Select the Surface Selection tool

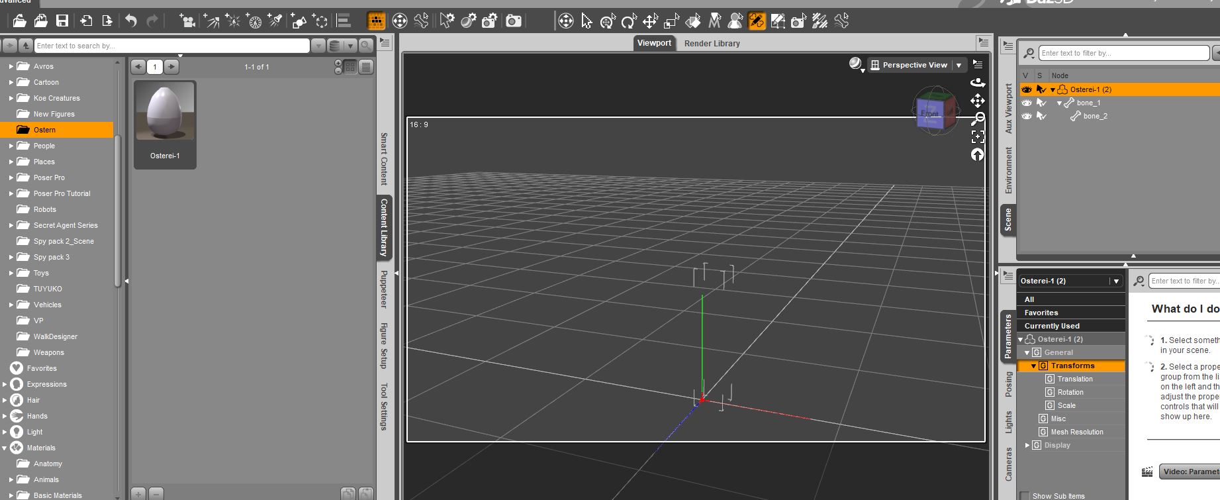click(693, 21)
